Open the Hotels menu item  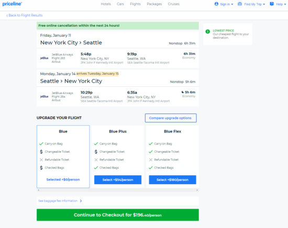click(x=106, y=4)
